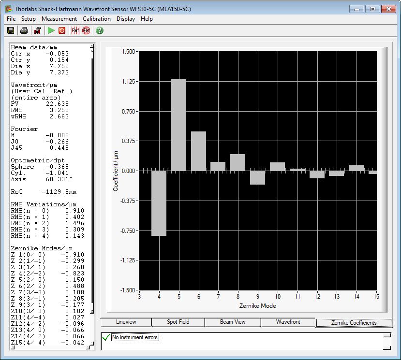Select the 'No instrument errors' status entry
This screenshot has height=360, width=401.
click(x=135, y=337)
